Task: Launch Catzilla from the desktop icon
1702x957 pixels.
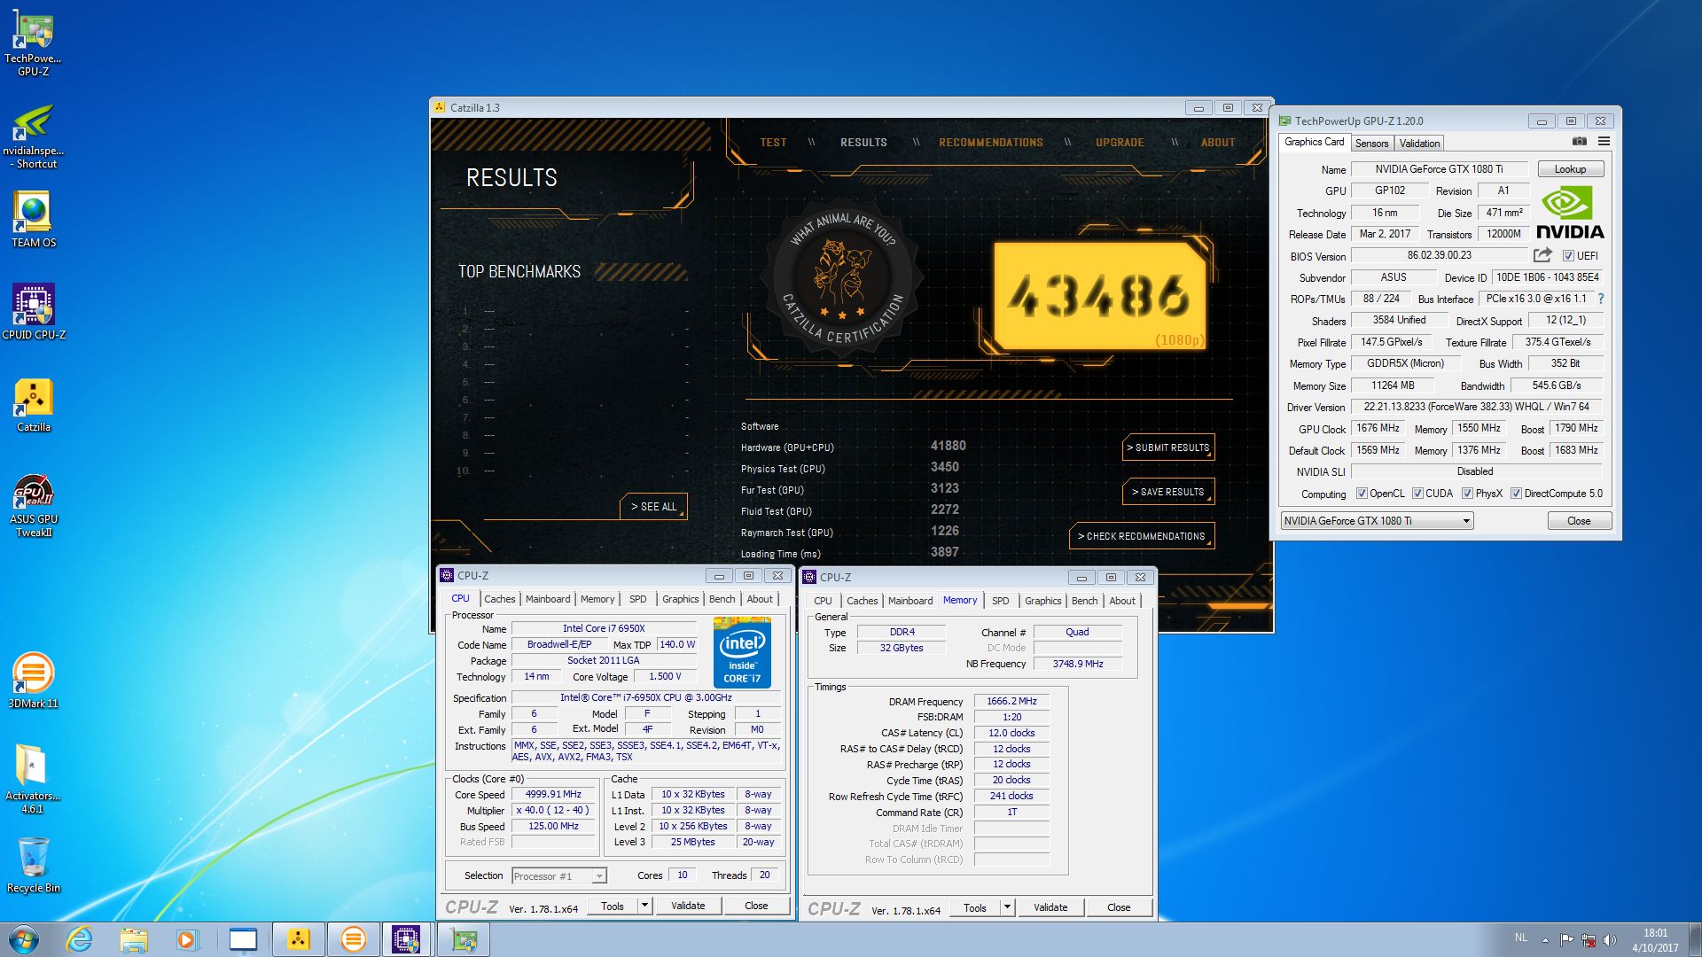Action: [33, 405]
